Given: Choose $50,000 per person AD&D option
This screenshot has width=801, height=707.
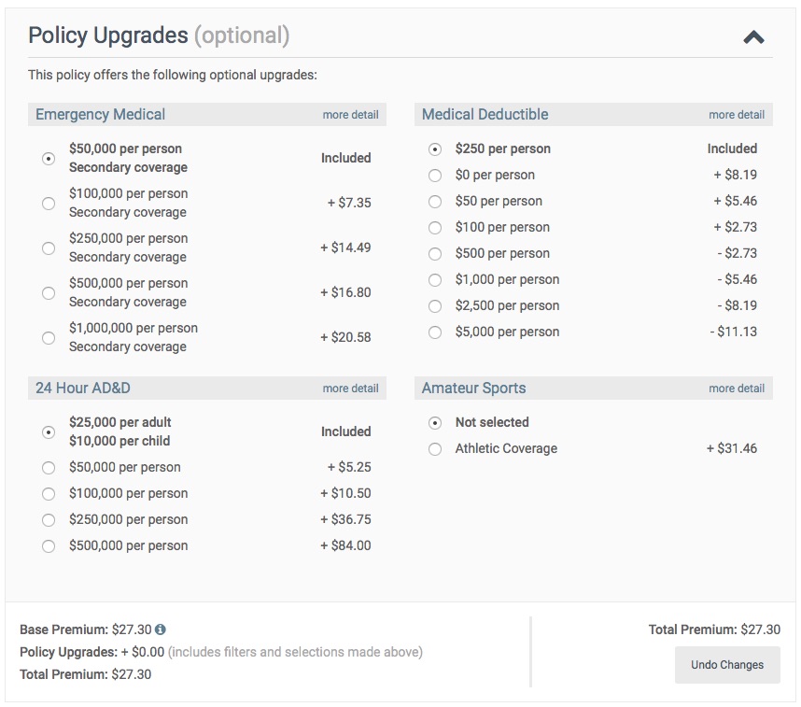Looking at the screenshot, I should click(x=49, y=468).
